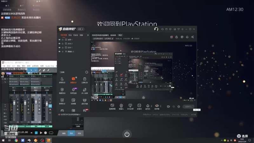Select the arrow tool in the Studio One toolbar
254x143 pixels.
(31, 70)
